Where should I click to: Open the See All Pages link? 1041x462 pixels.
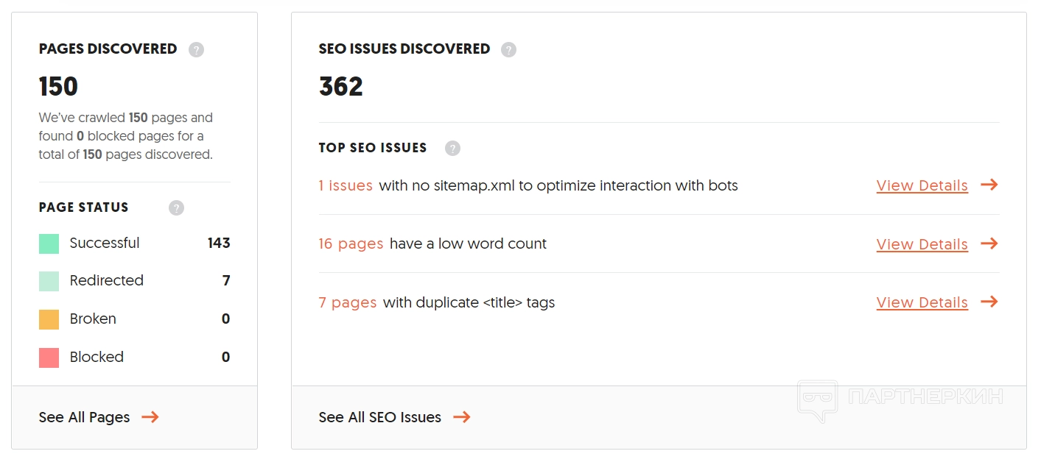(x=84, y=417)
